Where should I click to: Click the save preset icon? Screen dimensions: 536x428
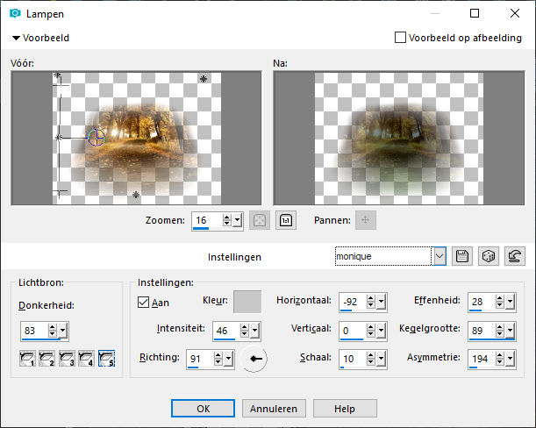pos(462,256)
